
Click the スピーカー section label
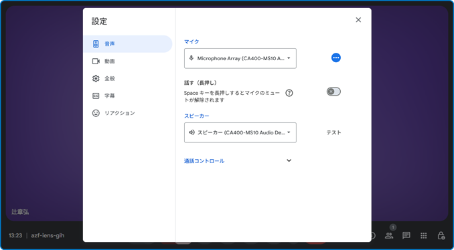point(197,116)
